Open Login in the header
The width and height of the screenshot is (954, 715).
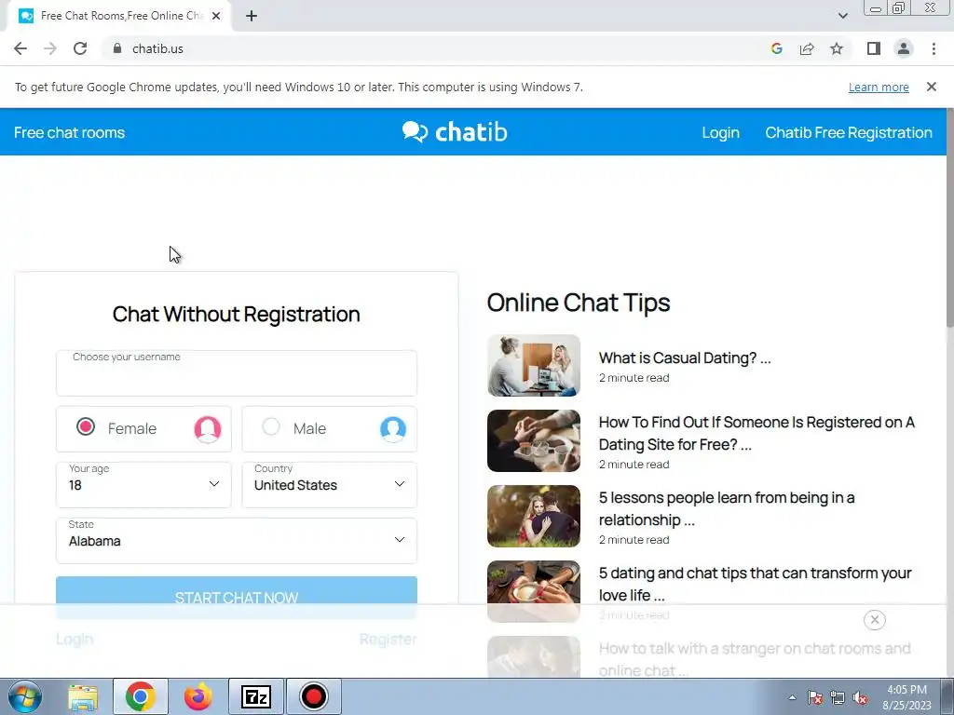pos(720,132)
